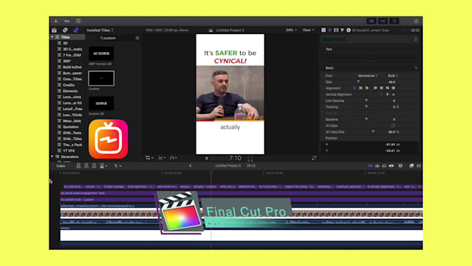The image size is (472, 266).
Task: Go back in timeline history arrow
Action: (x=190, y=166)
